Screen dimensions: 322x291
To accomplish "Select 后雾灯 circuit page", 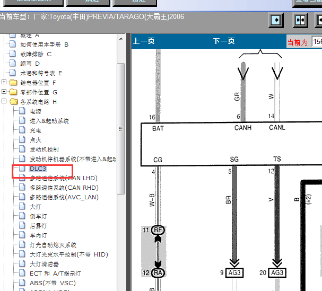I will click(x=38, y=226).
